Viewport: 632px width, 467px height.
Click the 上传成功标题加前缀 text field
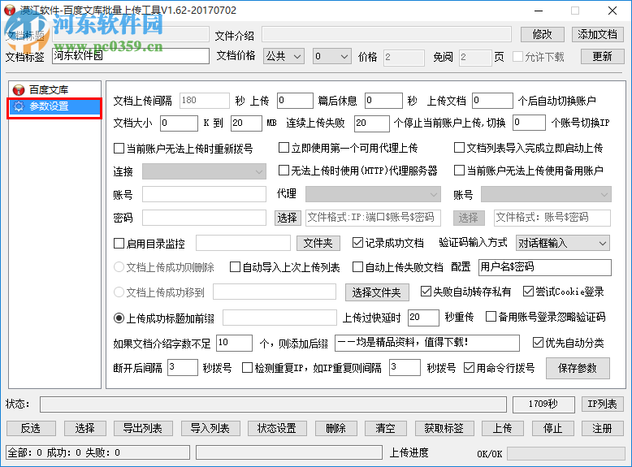[279, 318]
